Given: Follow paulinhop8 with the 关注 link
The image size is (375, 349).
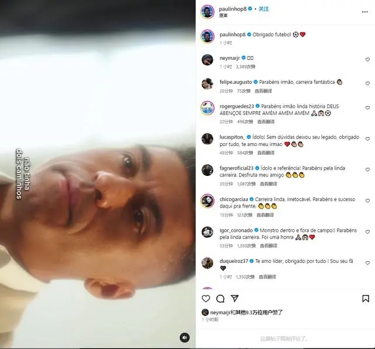Looking at the screenshot, I should [x=264, y=9].
